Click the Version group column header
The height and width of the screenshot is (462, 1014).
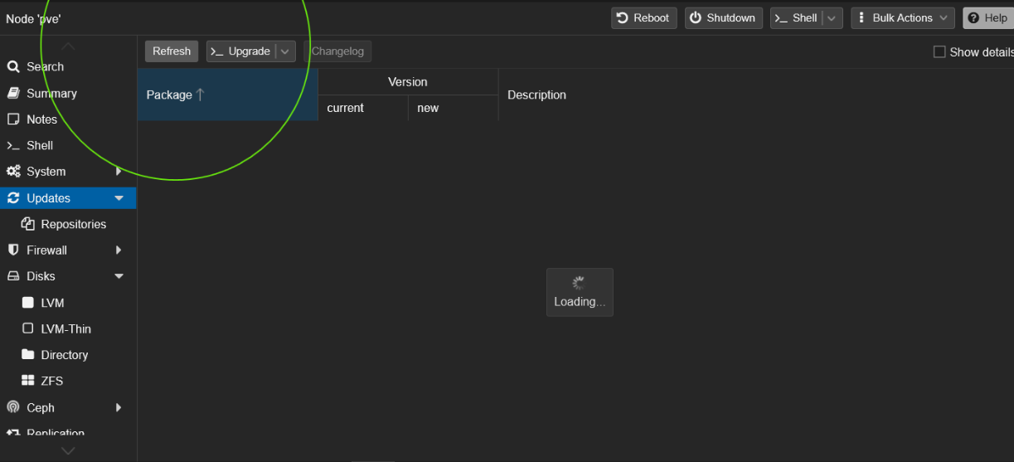pyautogui.click(x=408, y=82)
